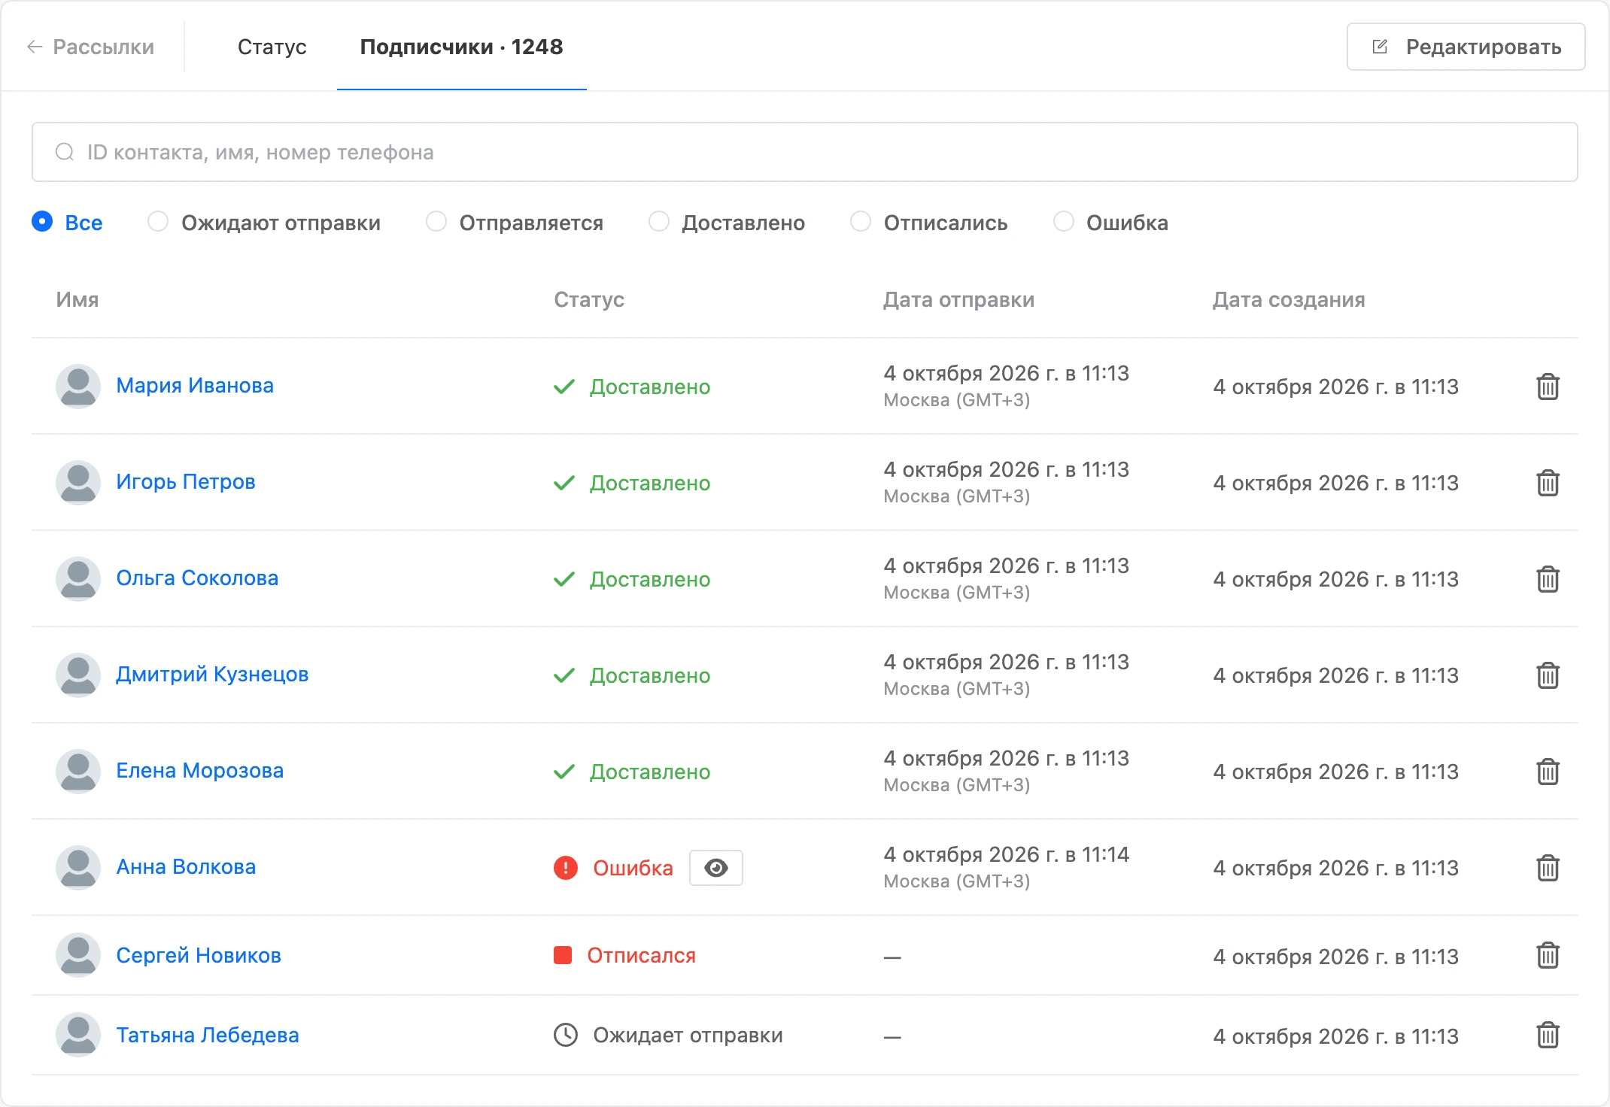This screenshot has height=1107, width=1610.
Task: Delete Игорь Петров row via trash icon
Action: click(1548, 483)
